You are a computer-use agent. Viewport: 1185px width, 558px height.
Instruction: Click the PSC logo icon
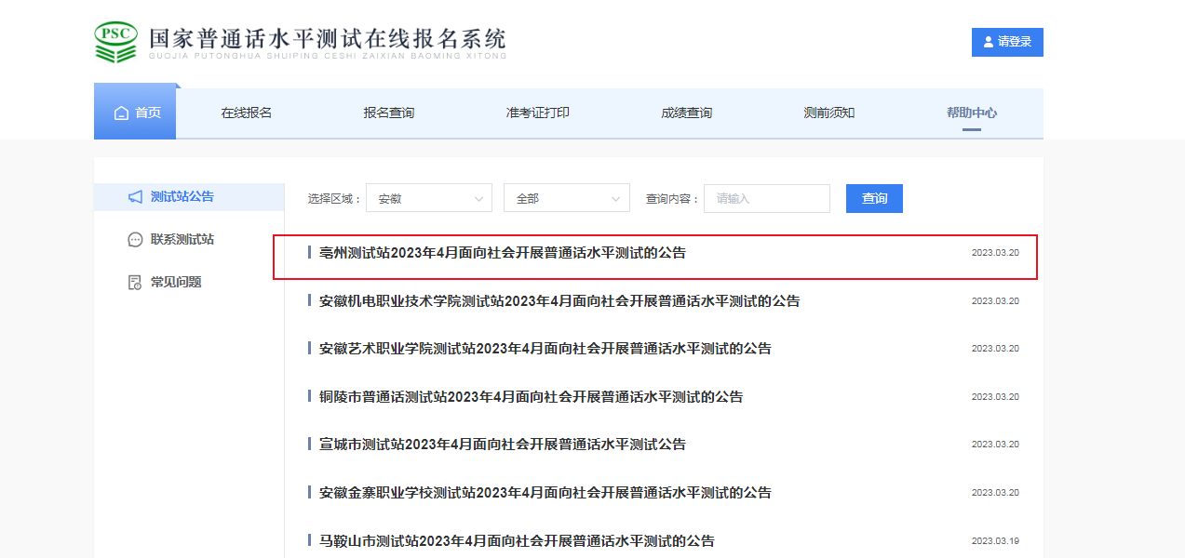tap(115, 42)
